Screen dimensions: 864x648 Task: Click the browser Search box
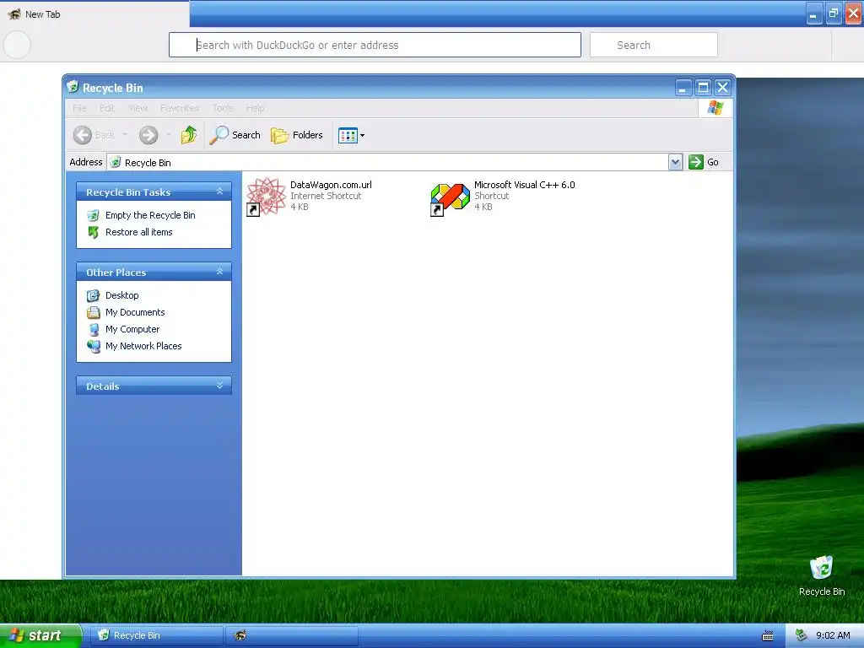(654, 45)
